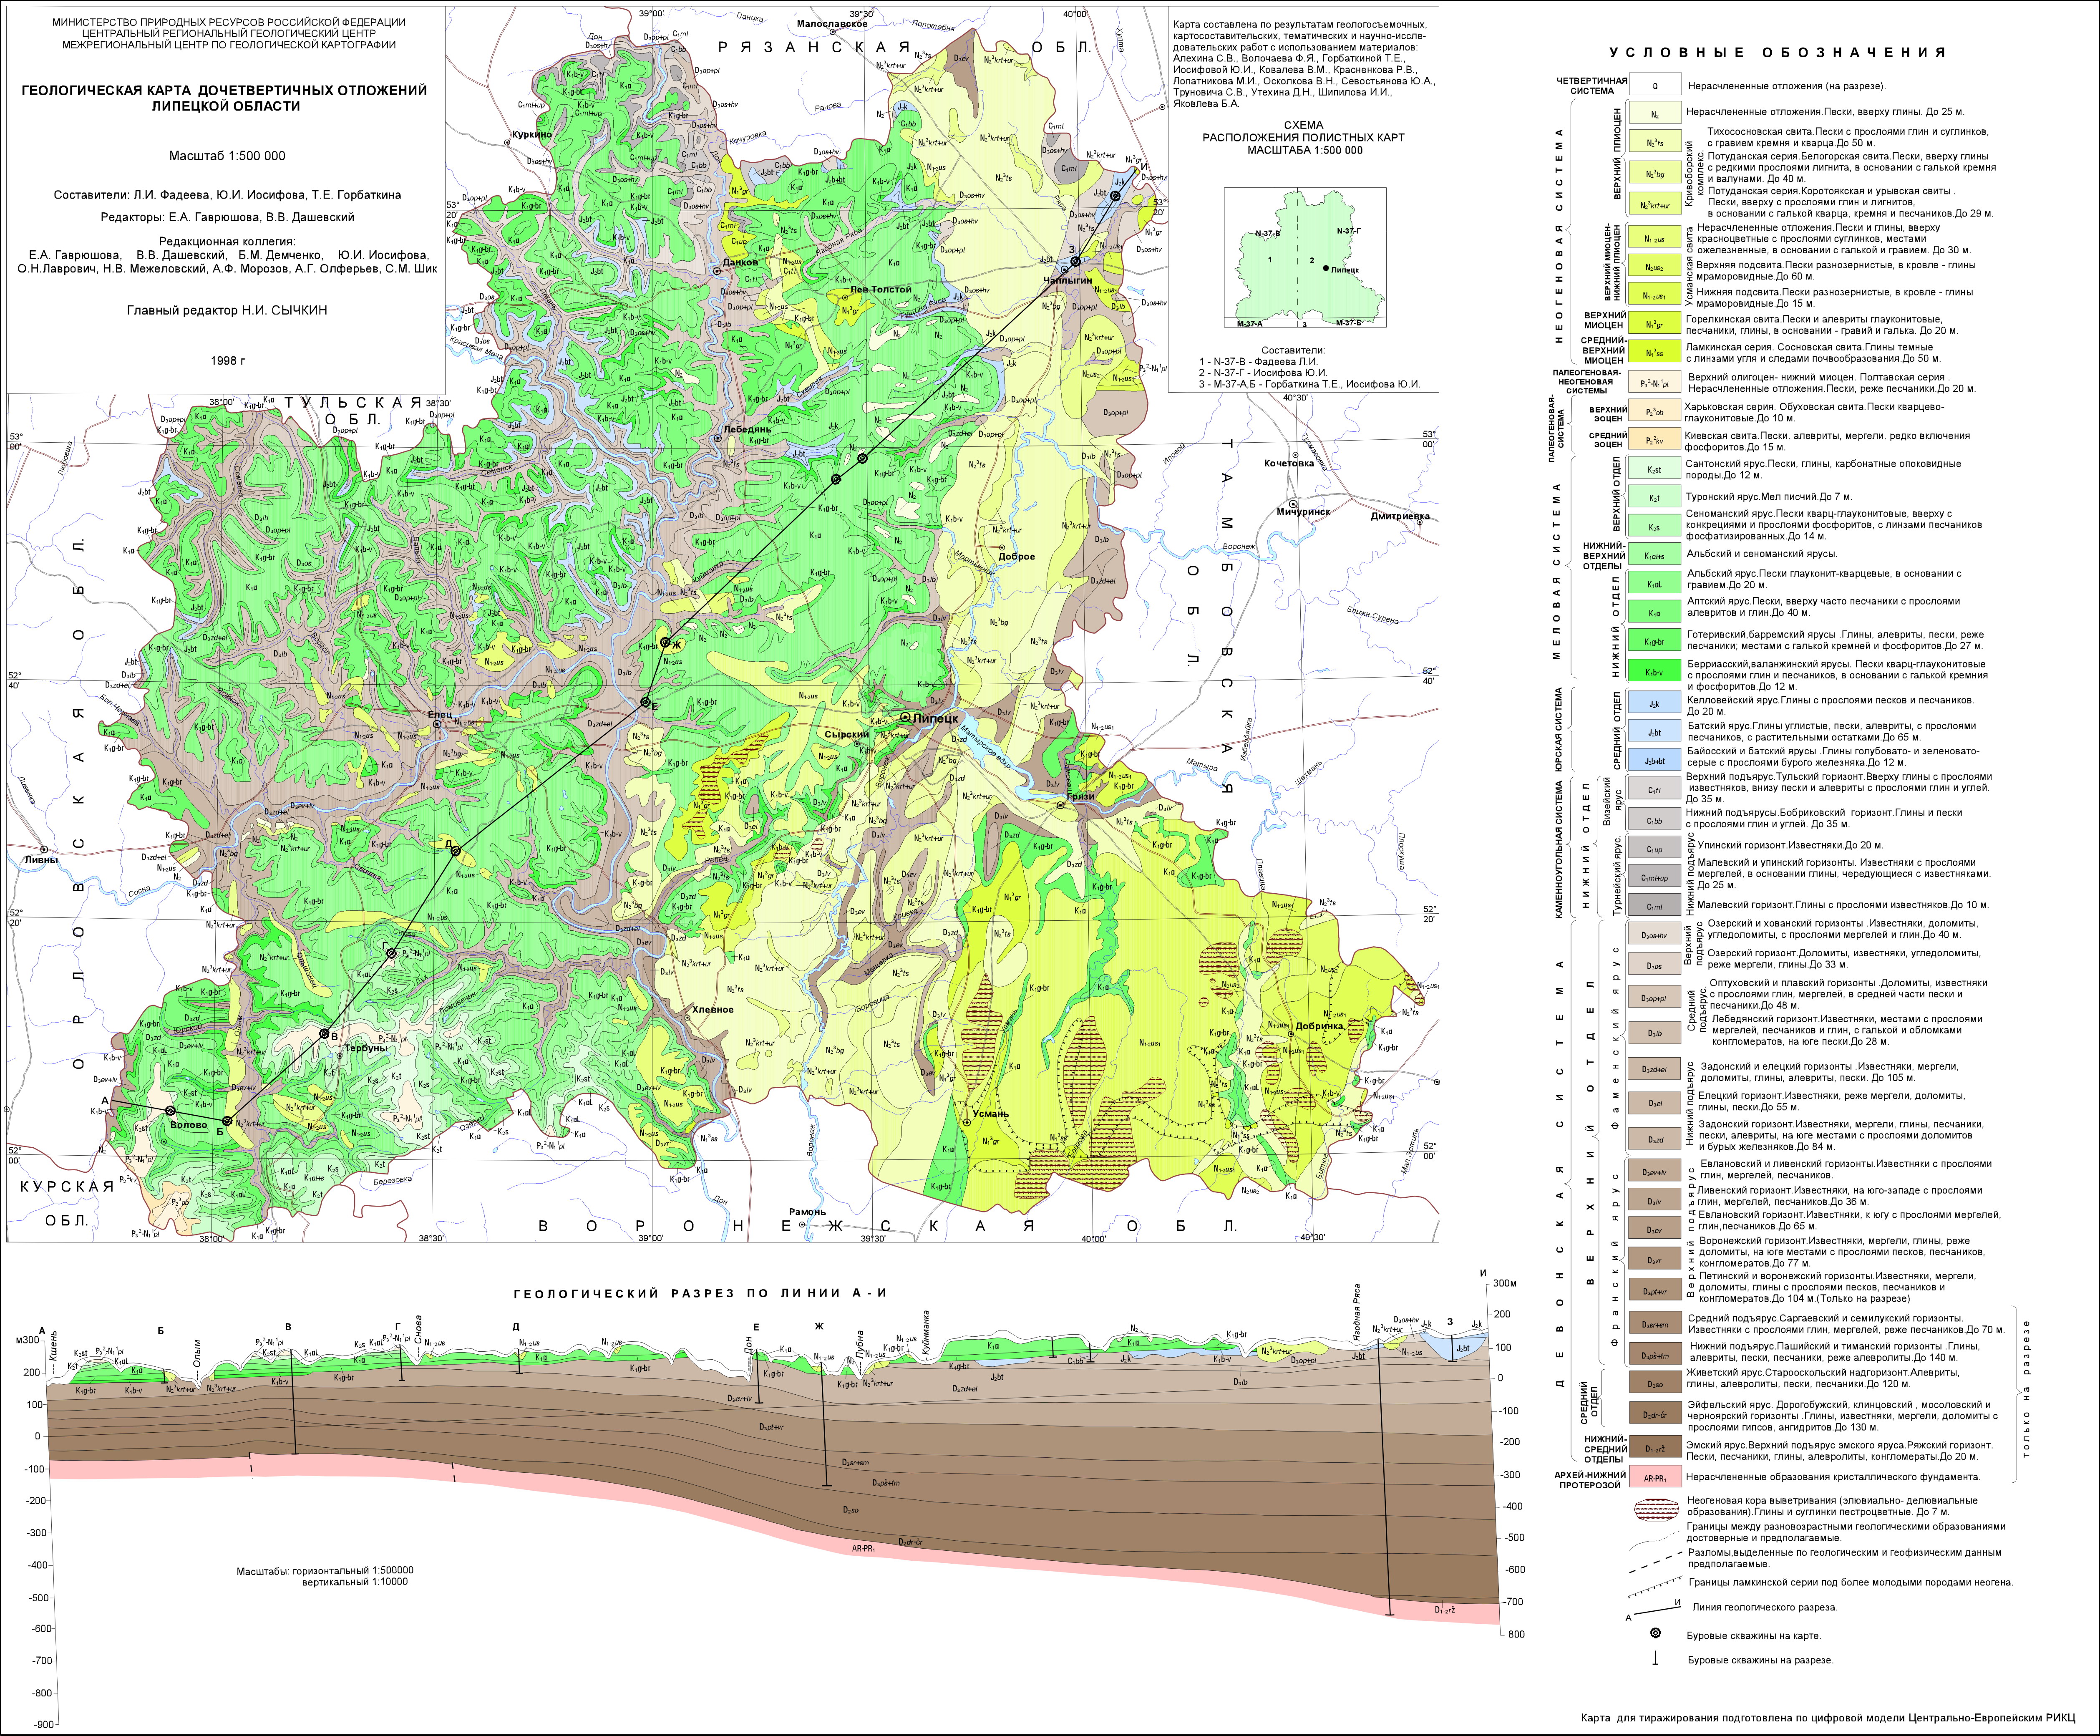Click the Липецк city circle symbol on the main map
The width and height of the screenshot is (2100, 1736).
click(905, 718)
